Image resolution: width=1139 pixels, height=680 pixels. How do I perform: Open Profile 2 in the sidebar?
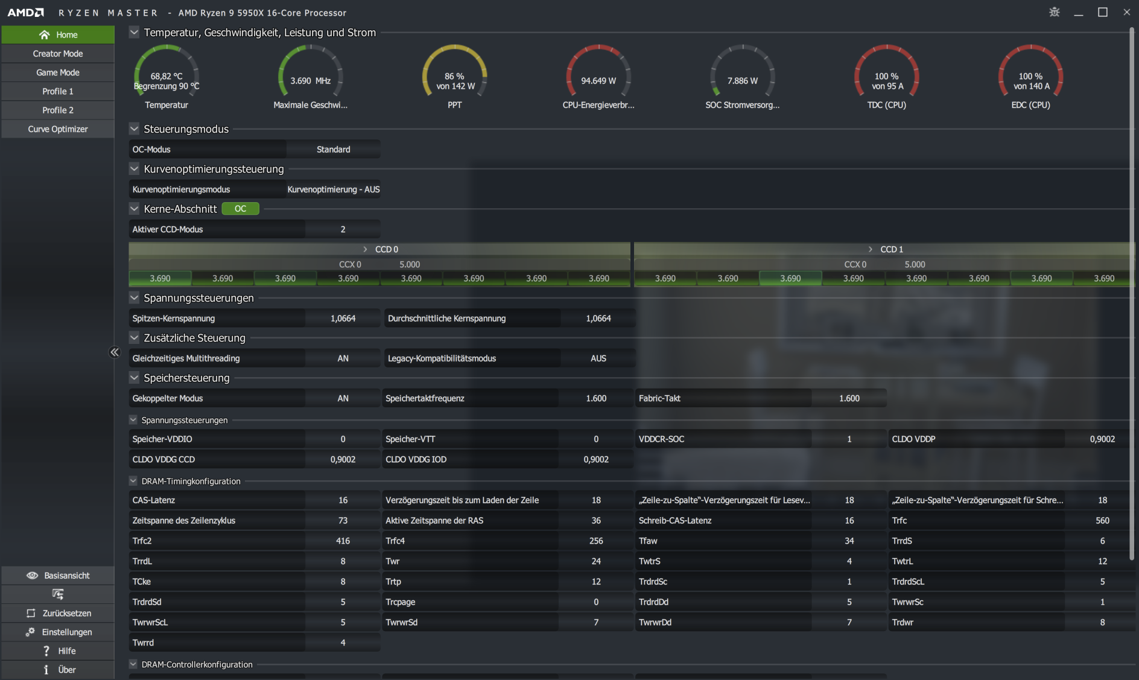(58, 110)
